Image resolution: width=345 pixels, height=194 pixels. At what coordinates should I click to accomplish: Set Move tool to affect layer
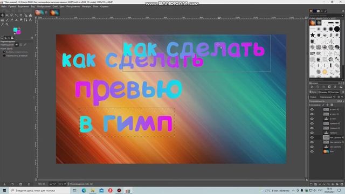pos(17,45)
